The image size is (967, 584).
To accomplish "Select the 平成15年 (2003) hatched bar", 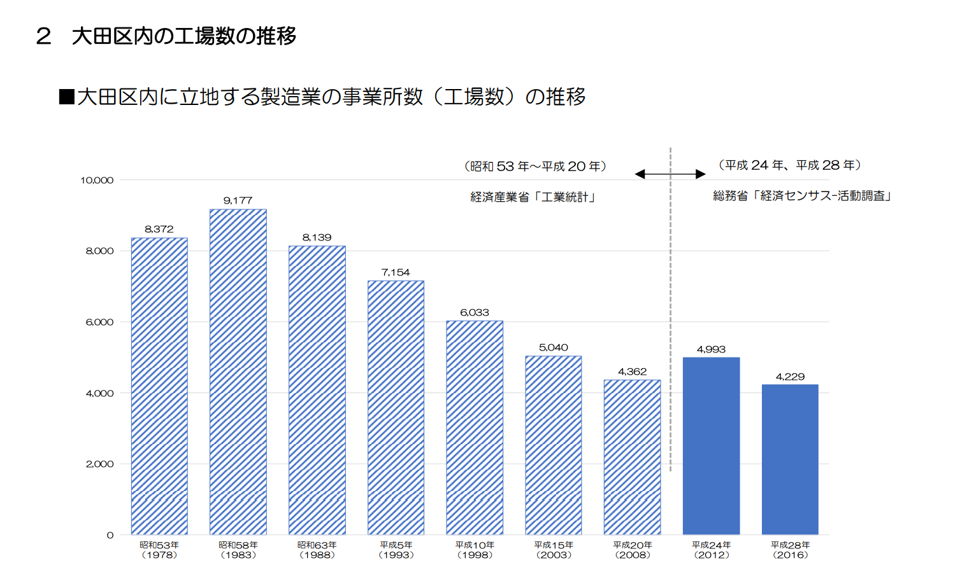I will (554, 445).
